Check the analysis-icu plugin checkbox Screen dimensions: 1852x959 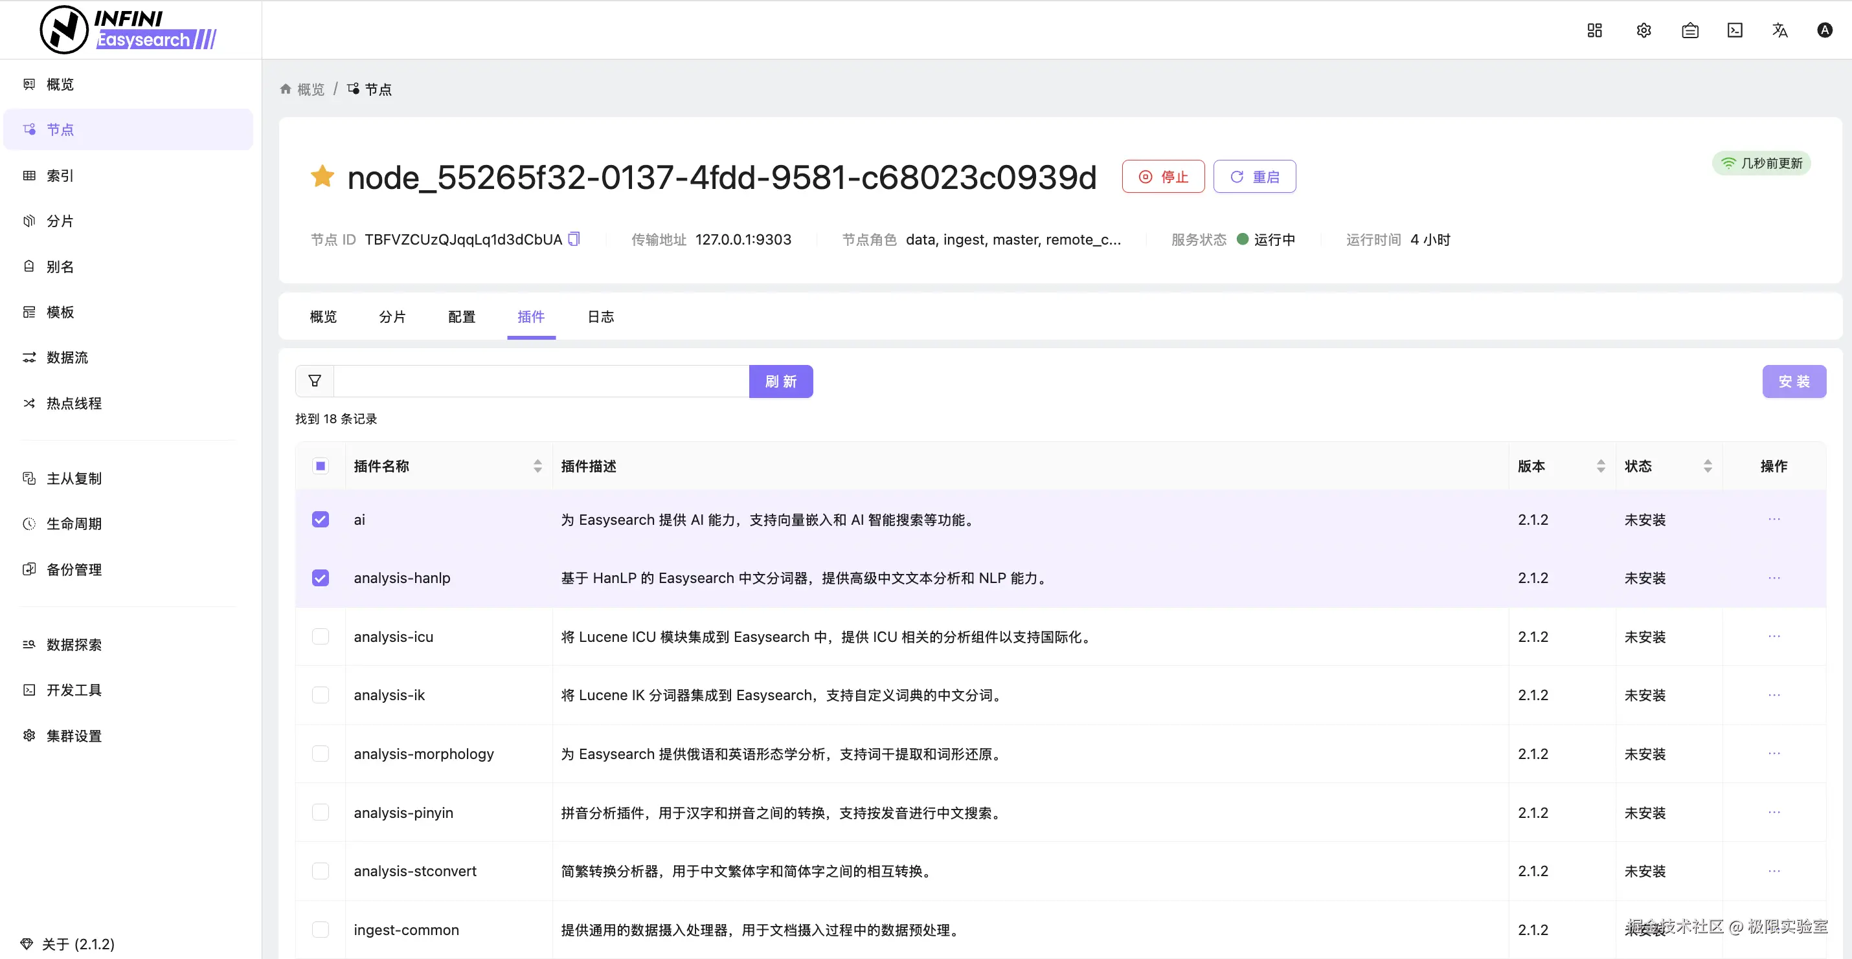point(321,637)
